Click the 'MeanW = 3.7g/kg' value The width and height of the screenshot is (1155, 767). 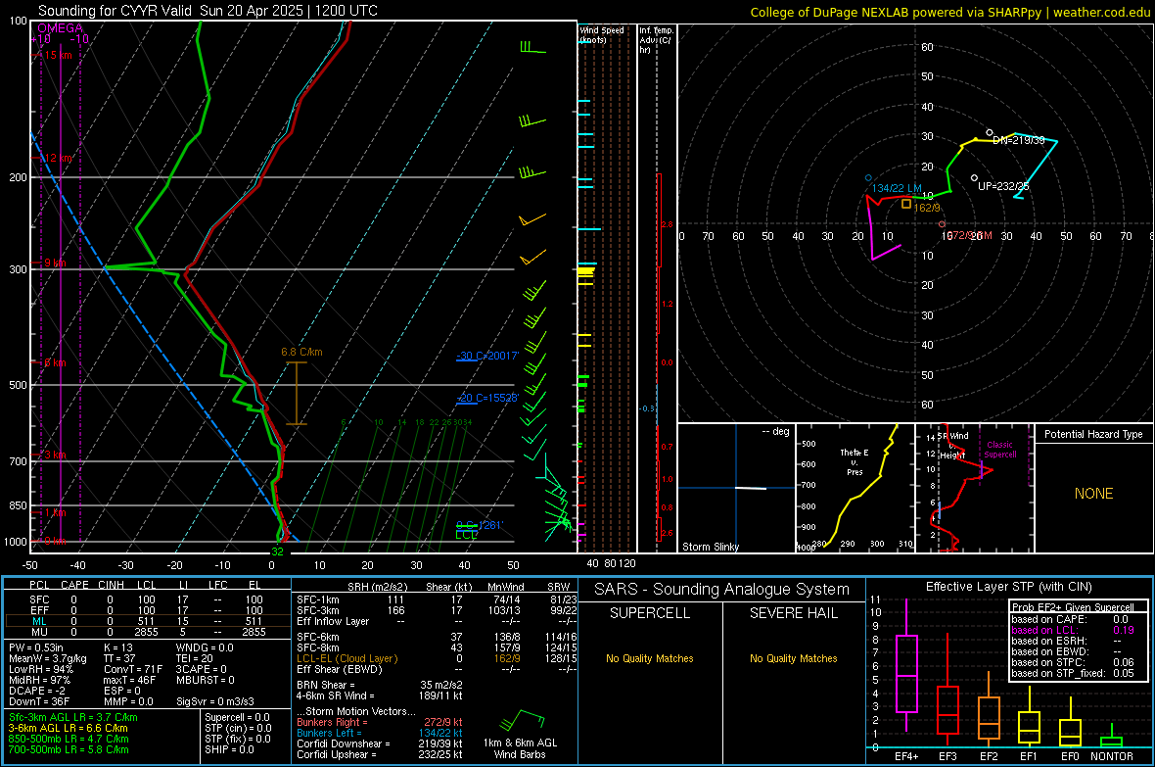tap(48, 658)
